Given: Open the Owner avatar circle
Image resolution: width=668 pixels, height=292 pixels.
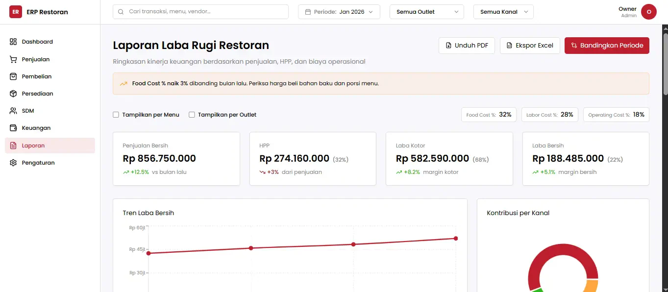Looking at the screenshot, I should click(x=649, y=12).
